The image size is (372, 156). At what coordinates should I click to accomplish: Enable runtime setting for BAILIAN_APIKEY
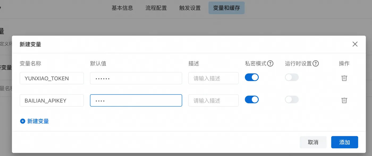(x=292, y=100)
